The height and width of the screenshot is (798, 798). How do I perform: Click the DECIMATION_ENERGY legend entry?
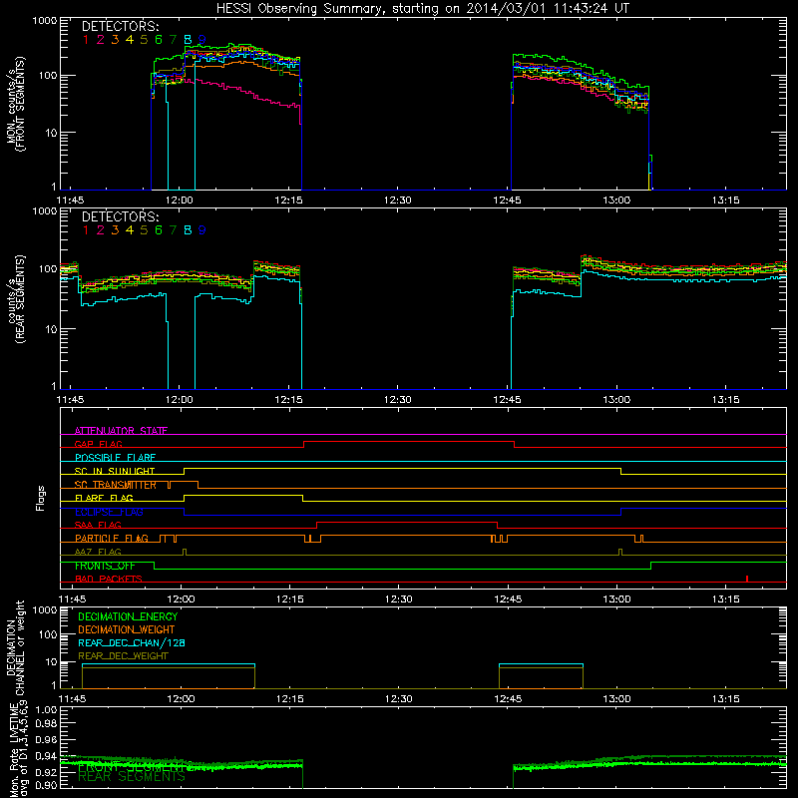[x=128, y=616]
